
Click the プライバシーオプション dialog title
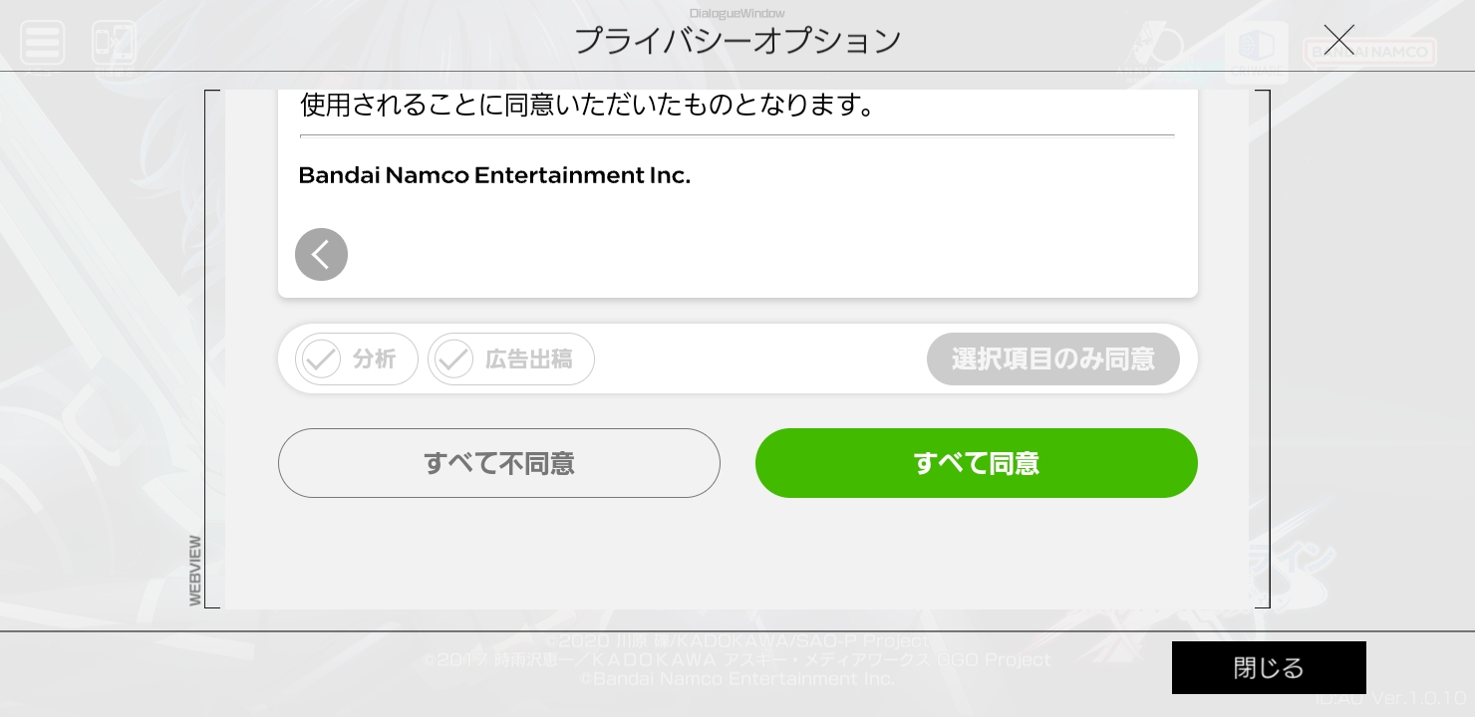[737, 41]
